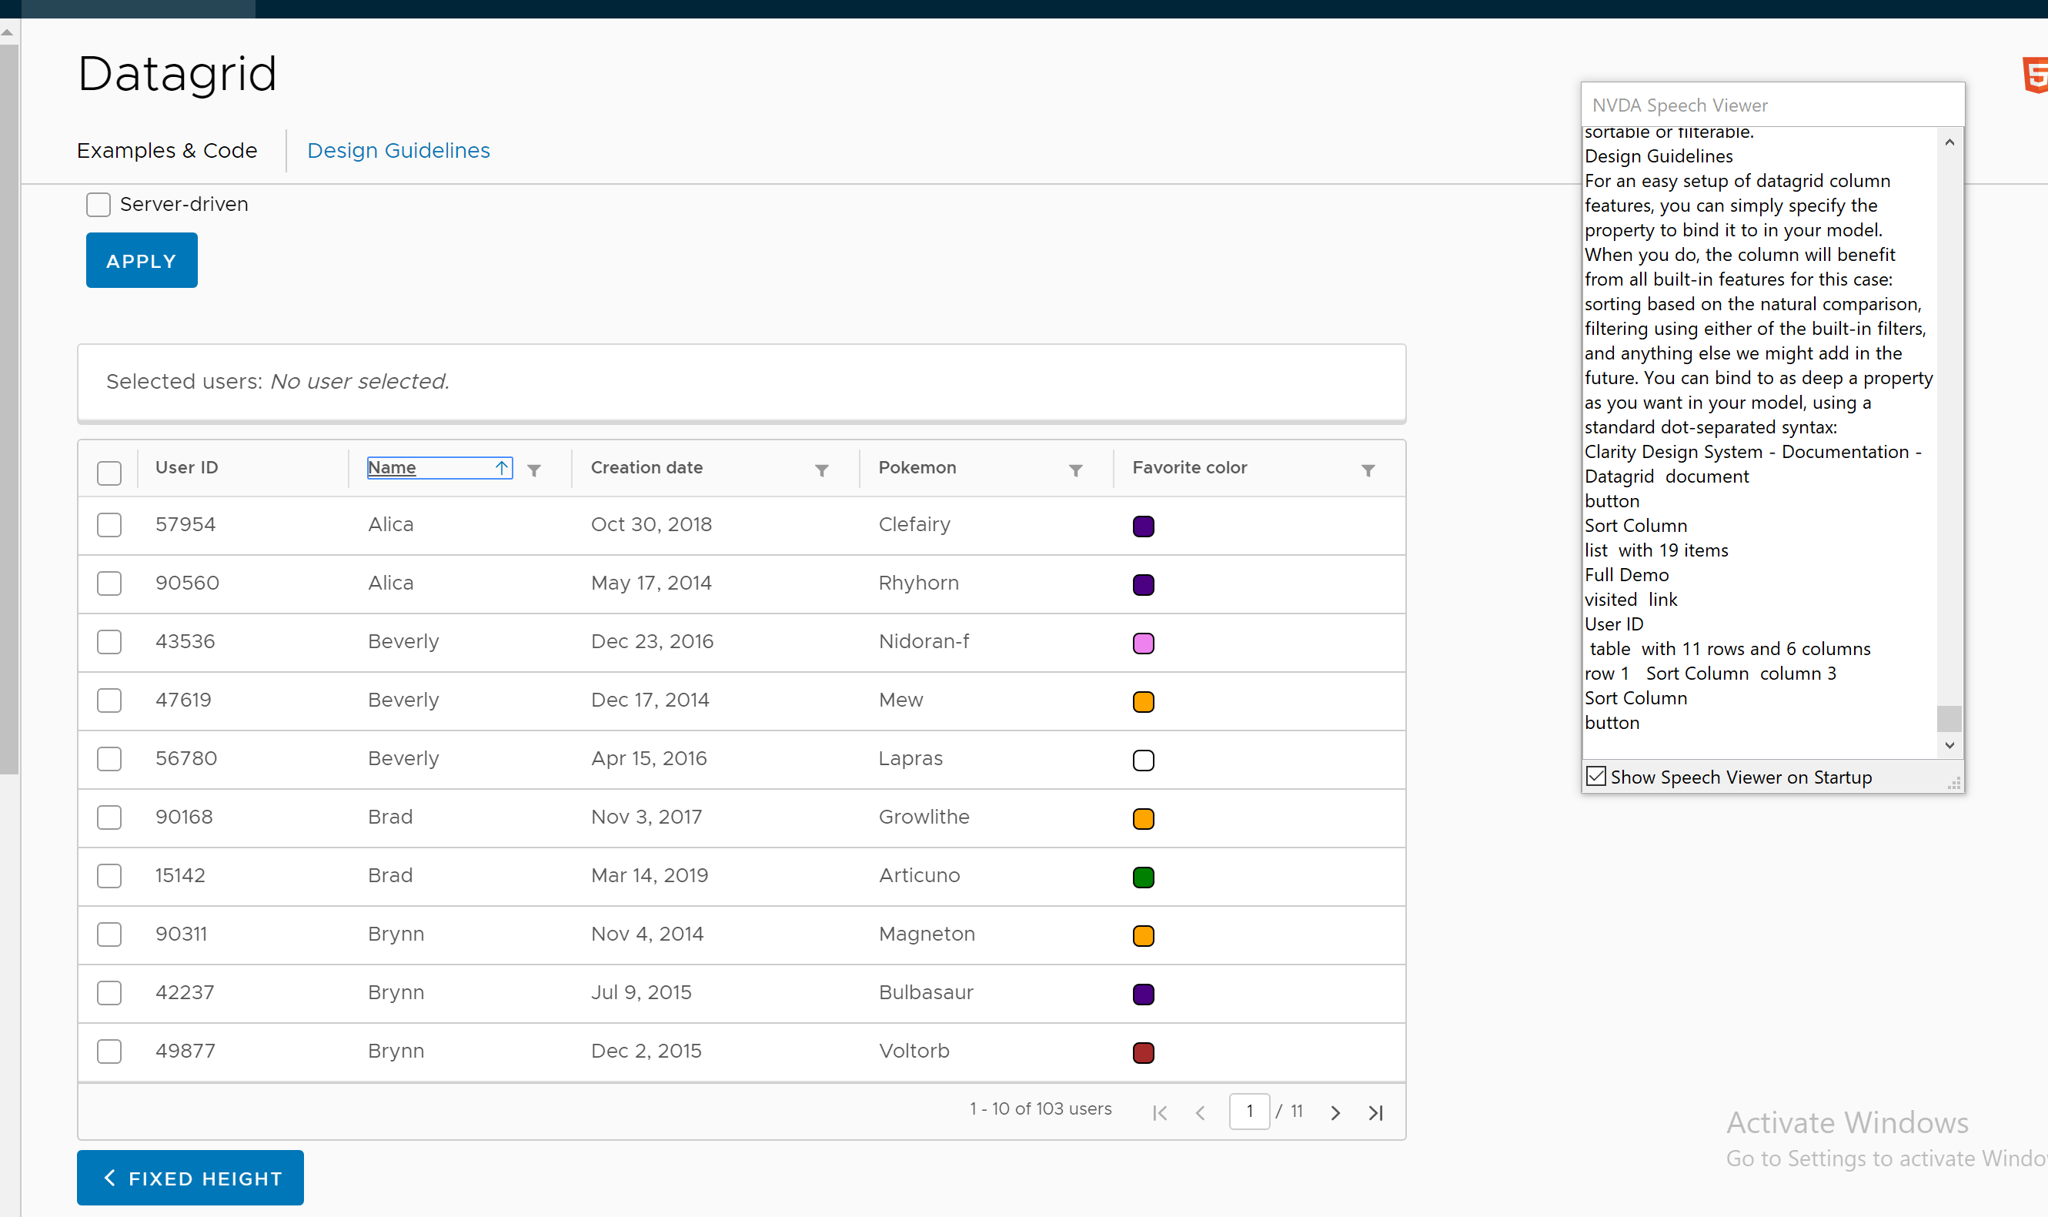This screenshot has height=1217, width=2048.
Task: Switch to the Examples & Code tab
Action: coord(166,150)
